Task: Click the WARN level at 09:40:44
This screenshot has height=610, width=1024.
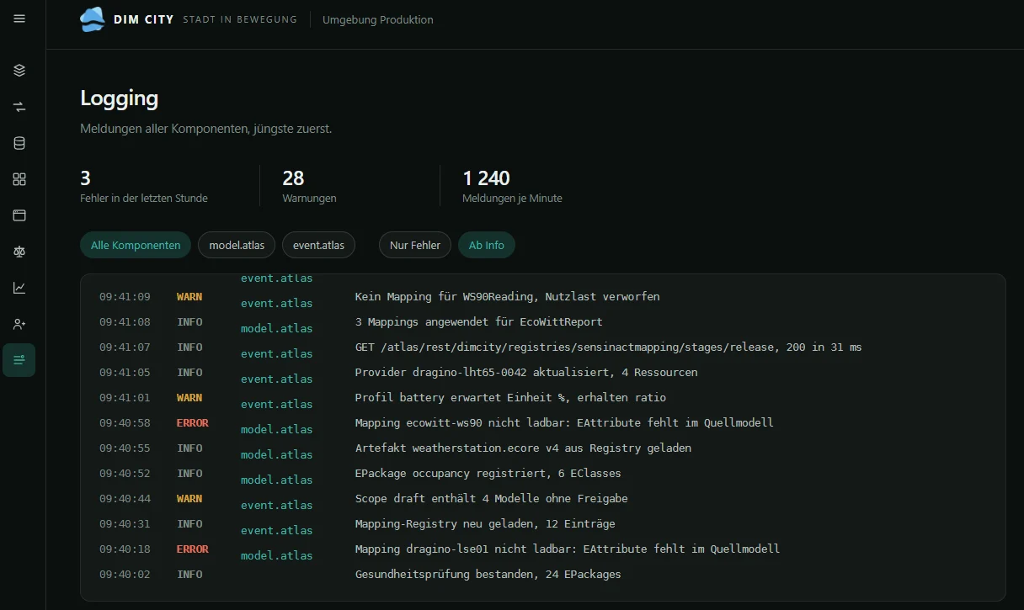Action: click(x=189, y=498)
